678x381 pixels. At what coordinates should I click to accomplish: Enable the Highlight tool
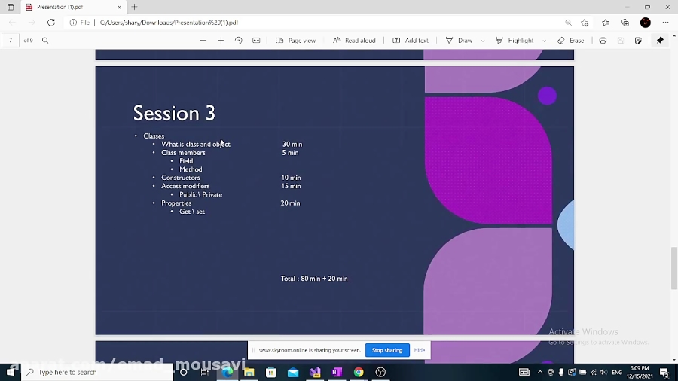[x=515, y=41]
